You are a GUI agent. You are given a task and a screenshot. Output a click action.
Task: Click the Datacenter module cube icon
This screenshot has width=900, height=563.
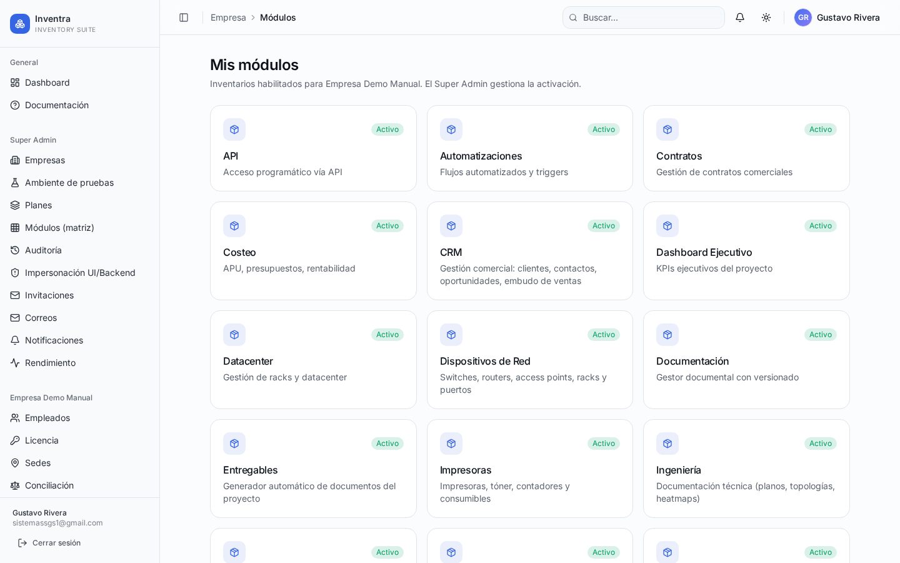click(234, 335)
